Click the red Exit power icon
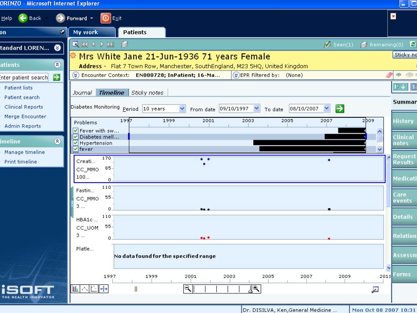Image resolution: width=417 pixels, height=313 pixels. (x=105, y=18)
